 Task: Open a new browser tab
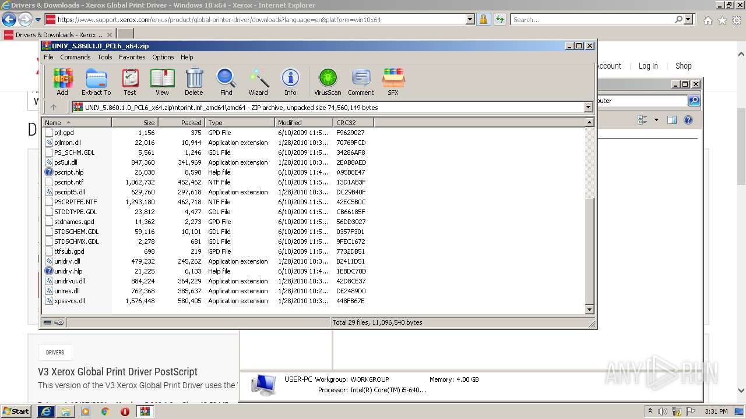(125, 34)
